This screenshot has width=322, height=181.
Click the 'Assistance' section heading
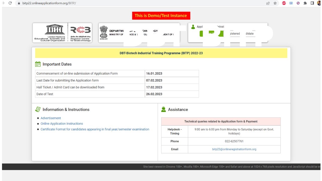click(178, 110)
